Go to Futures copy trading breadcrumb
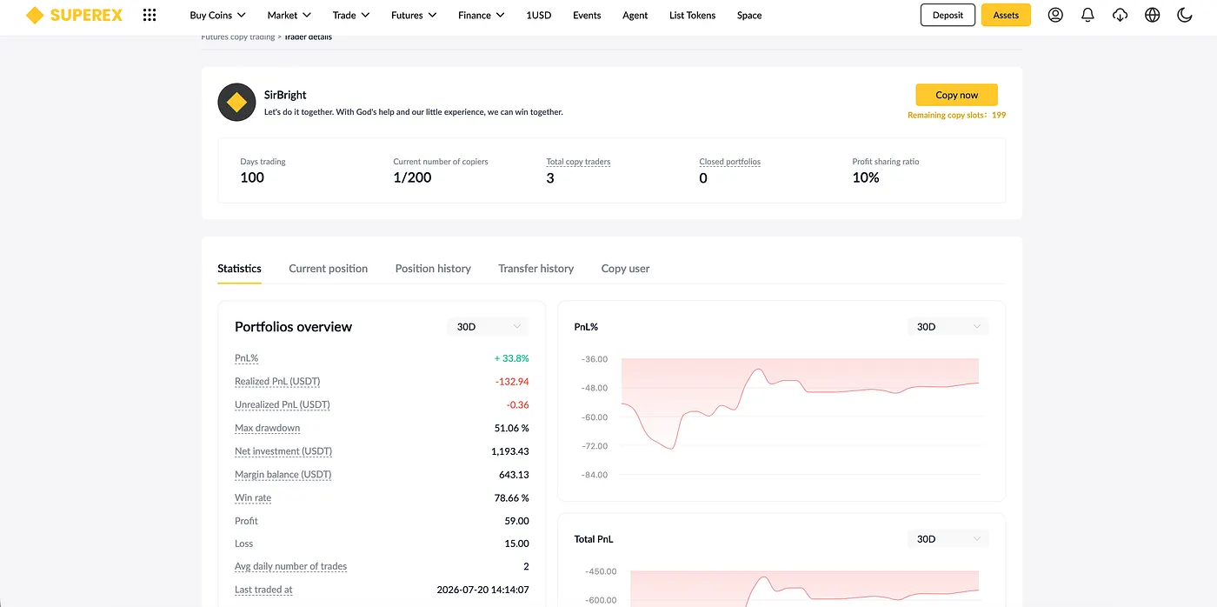Image resolution: width=1217 pixels, height=607 pixels. [x=237, y=37]
